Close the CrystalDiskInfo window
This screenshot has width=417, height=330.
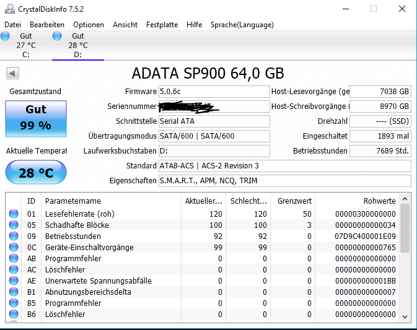(402, 9)
